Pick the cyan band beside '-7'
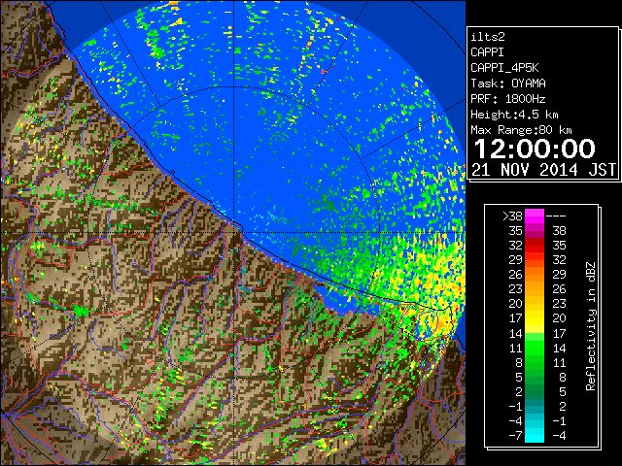Image resolution: width=622 pixels, height=466 pixels. (535, 436)
